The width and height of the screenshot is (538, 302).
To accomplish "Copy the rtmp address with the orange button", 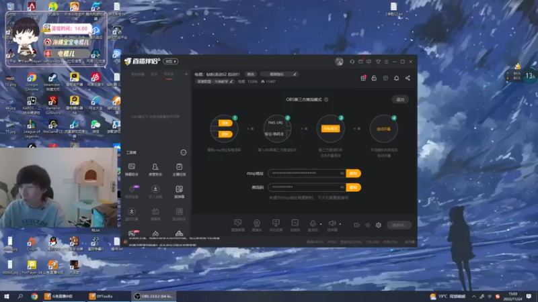I will point(354,173).
